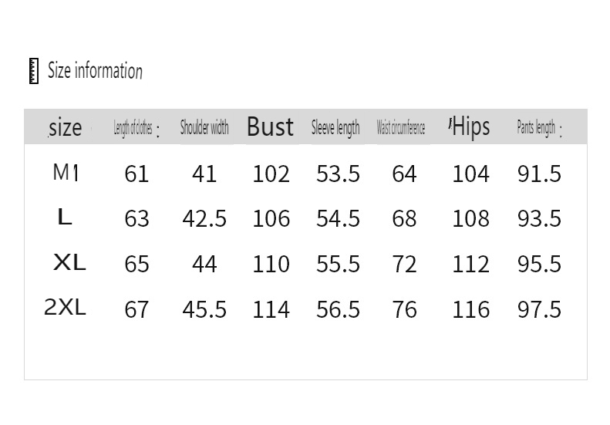Click the shoulder width value 42.5
610x425 pixels.
coord(204,219)
